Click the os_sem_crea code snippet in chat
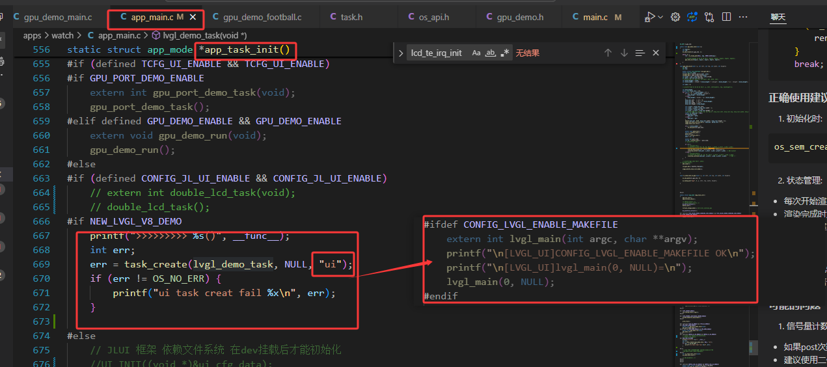 tap(800, 147)
